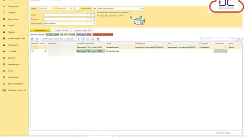Open the selected Организация card icon
Viewport: 245px width, 137px height.
pyautogui.click(x=143, y=8)
